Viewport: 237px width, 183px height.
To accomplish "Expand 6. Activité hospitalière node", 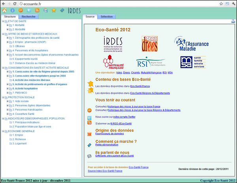I will click(8, 89).
